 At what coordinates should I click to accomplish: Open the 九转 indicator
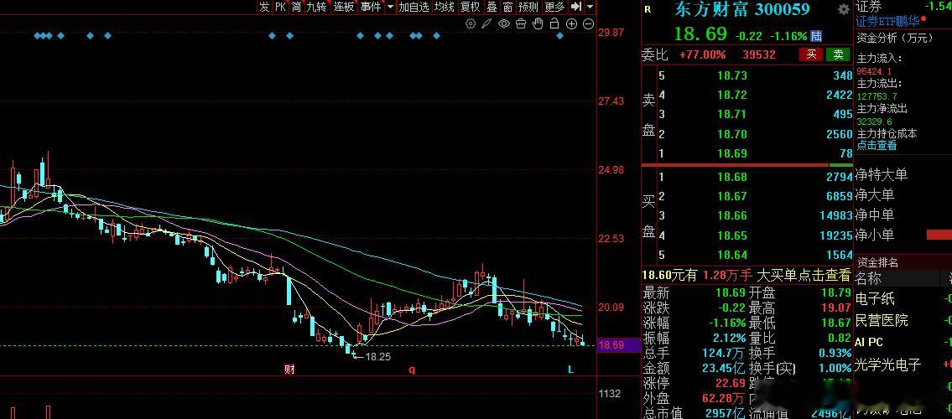pos(316,7)
